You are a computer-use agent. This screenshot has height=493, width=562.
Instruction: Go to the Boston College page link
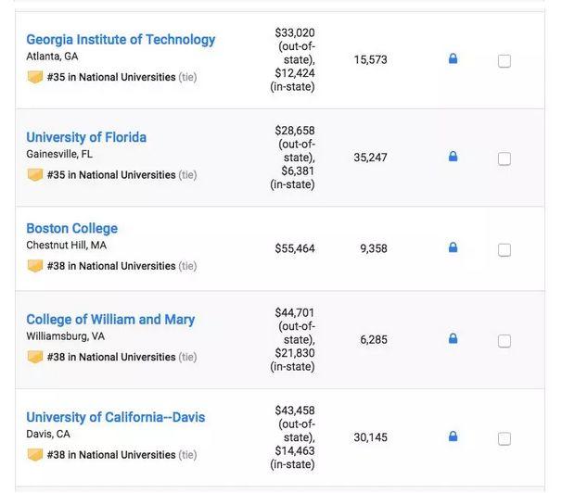(x=71, y=228)
